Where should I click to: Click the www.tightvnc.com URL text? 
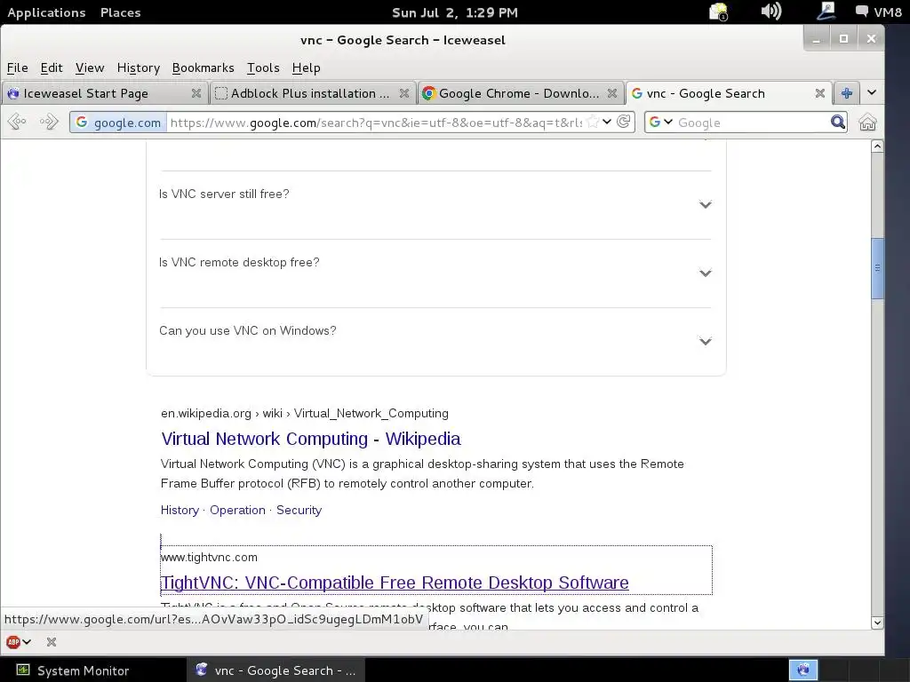209,558
